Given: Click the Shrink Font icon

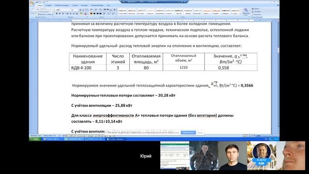Looking at the screenshot, I should [x=83, y=10].
